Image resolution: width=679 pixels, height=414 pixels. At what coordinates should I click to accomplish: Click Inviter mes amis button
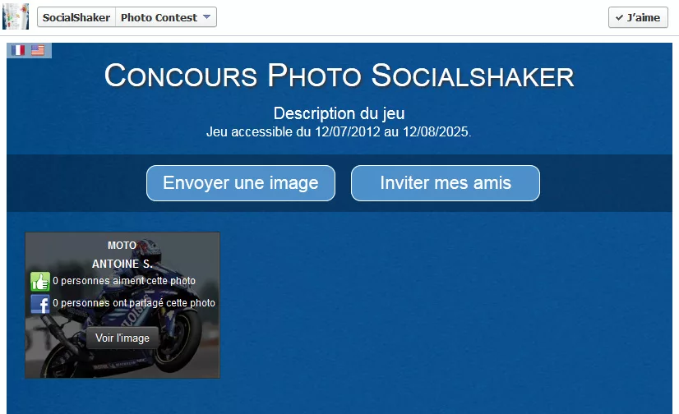tap(446, 183)
